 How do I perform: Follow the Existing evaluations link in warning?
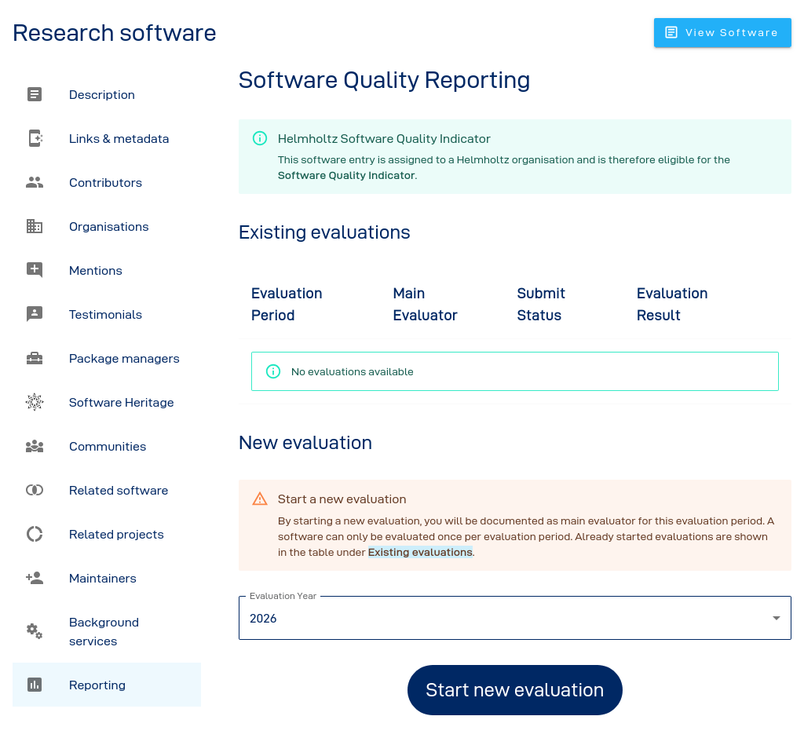click(420, 553)
